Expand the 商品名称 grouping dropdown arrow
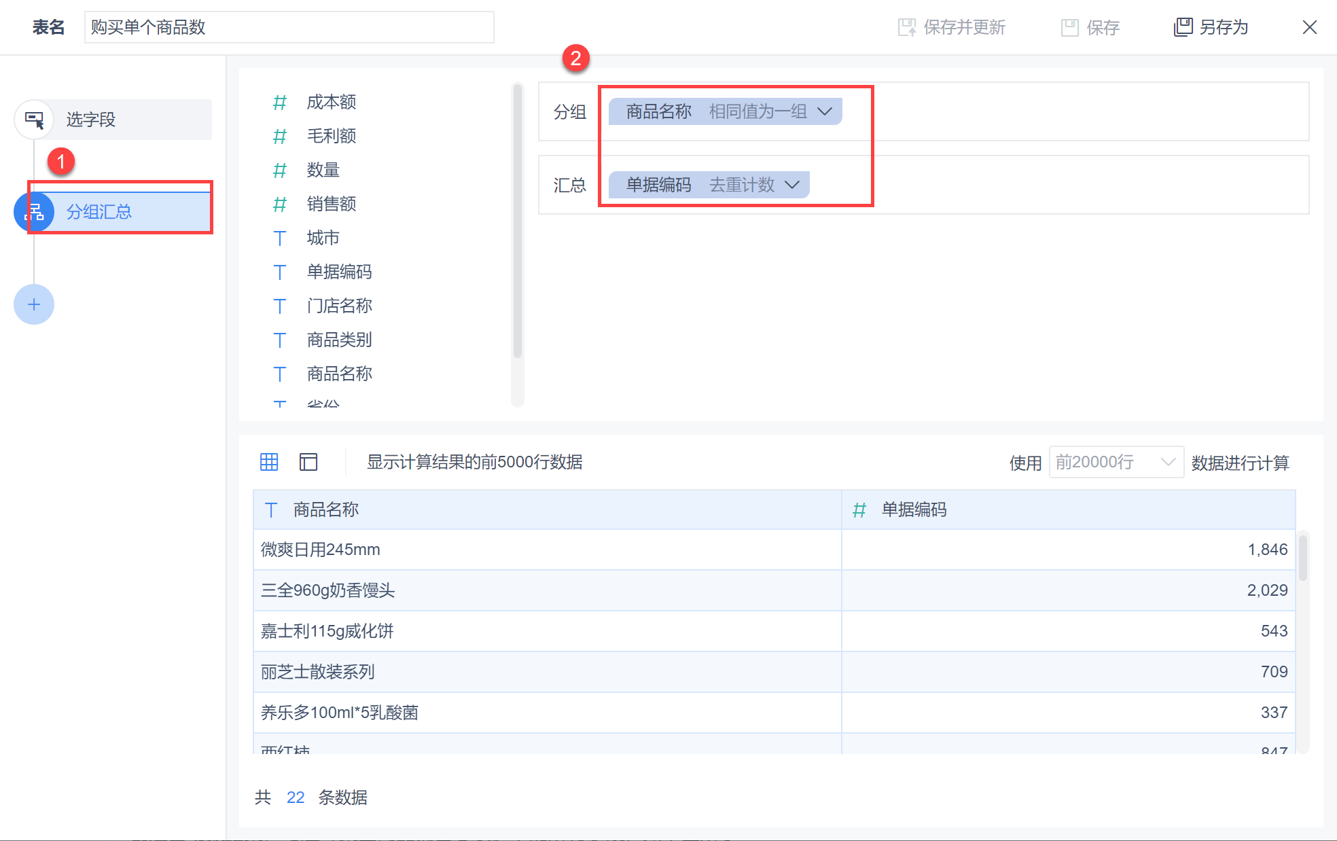The width and height of the screenshot is (1337, 841). 825,111
